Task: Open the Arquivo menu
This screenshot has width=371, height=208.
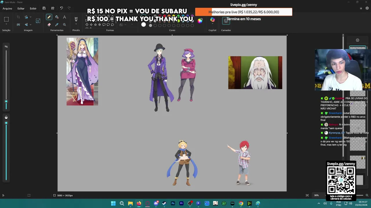Action: tap(7, 8)
